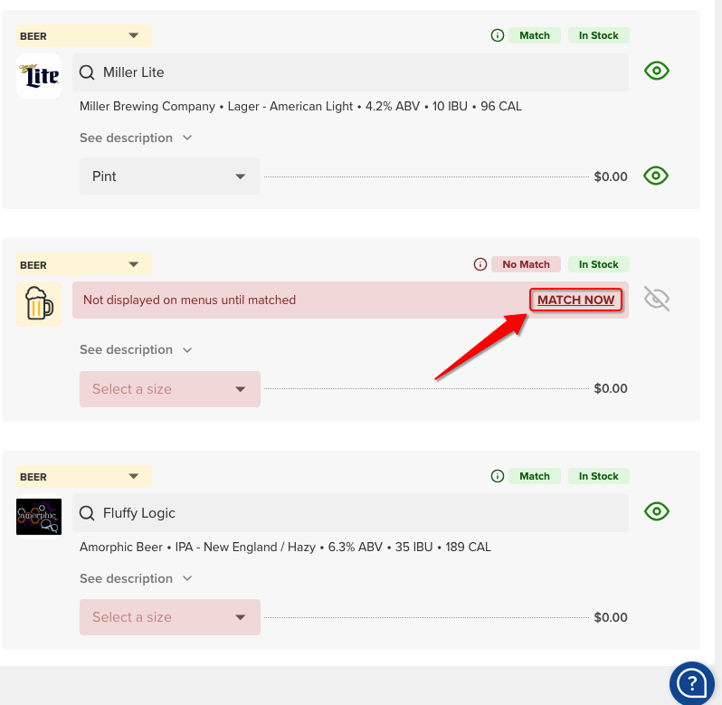This screenshot has height=705, width=722.
Task: Open the Pint size dropdown
Action: (x=169, y=176)
